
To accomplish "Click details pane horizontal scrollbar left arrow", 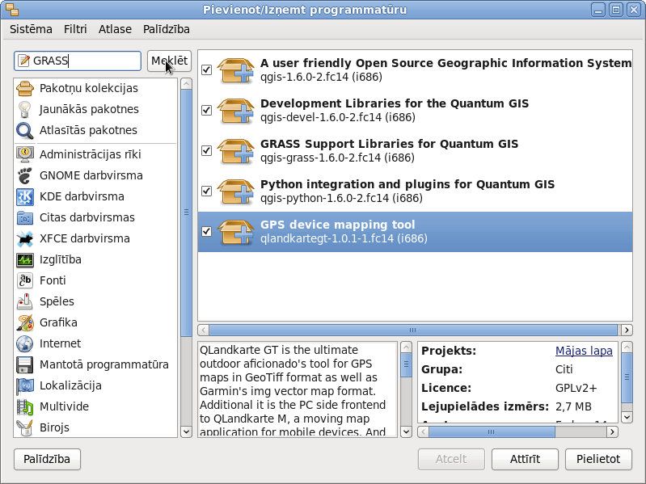I will pos(423,431).
